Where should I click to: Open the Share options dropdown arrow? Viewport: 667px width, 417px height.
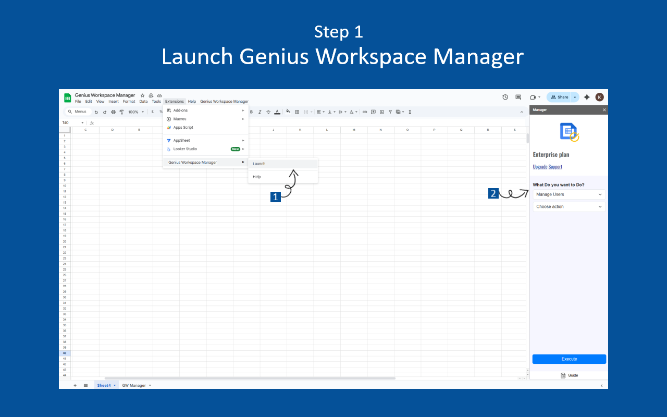point(575,97)
